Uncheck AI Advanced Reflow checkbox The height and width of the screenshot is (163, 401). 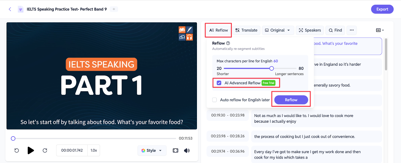pyautogui.click(x=219, y=83)
